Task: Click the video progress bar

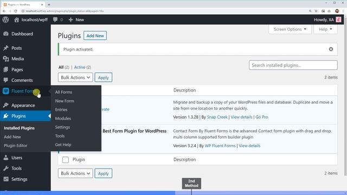Action: click(x=173, y=193)
